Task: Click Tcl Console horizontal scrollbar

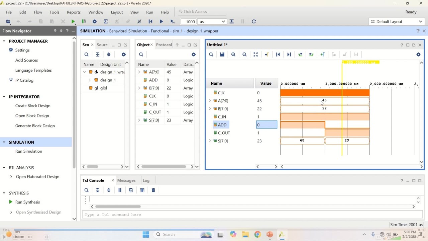Action: 118,207
